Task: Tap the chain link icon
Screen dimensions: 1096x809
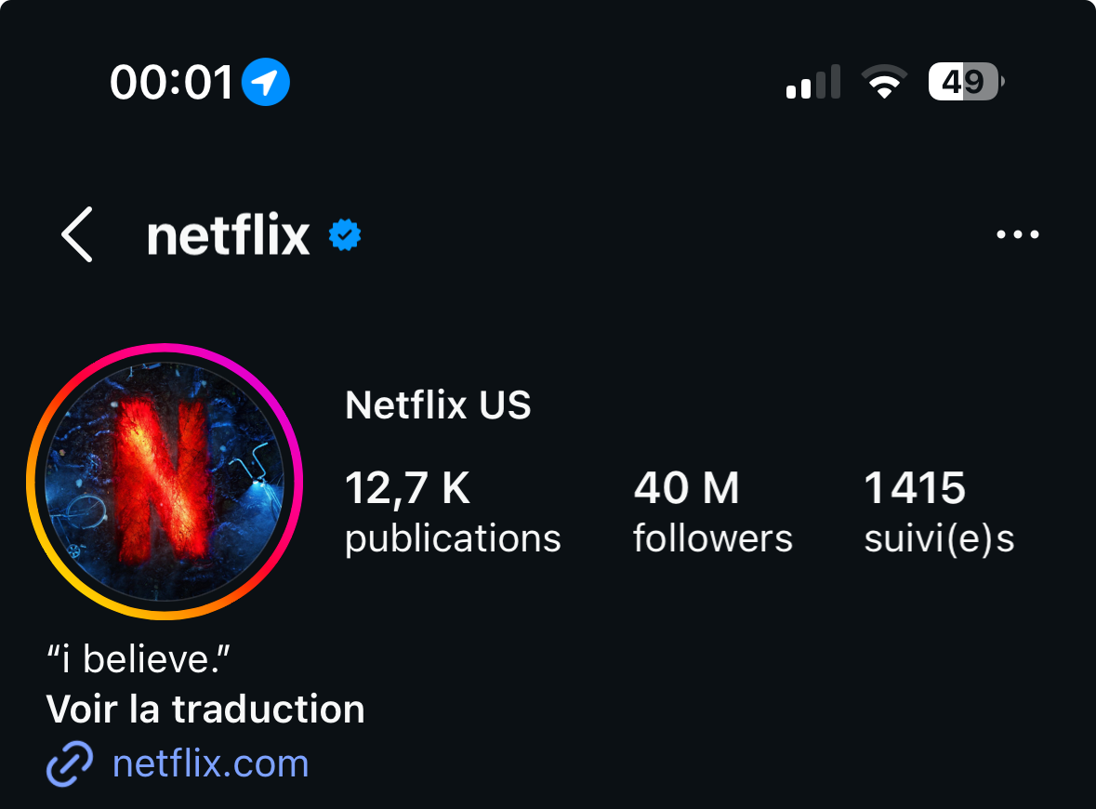Action: point(70,764)
